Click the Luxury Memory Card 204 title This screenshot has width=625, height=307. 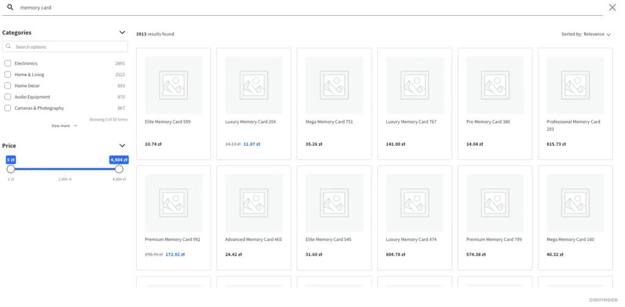(x=250, y=121)
